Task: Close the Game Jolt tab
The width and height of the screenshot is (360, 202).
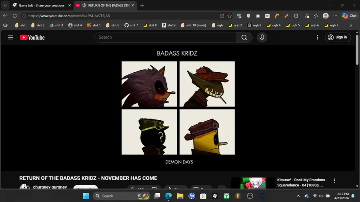Action: 70,5
